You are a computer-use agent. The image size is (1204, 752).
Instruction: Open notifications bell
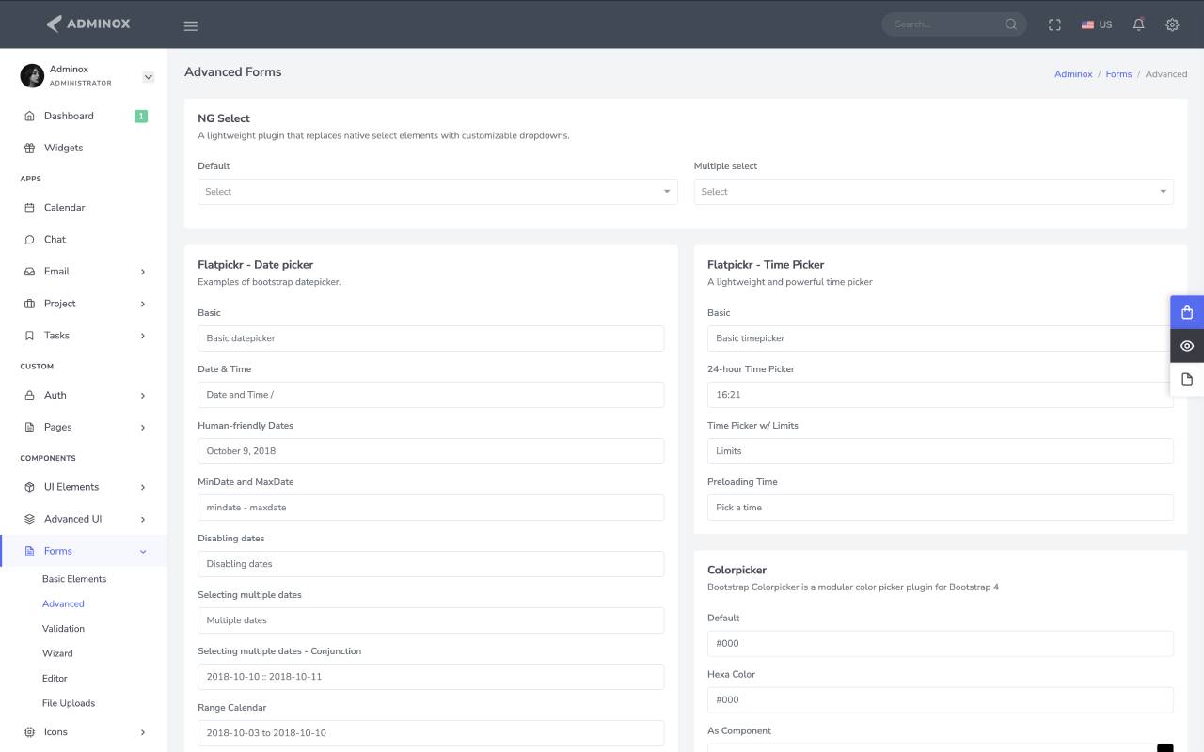1138,24
